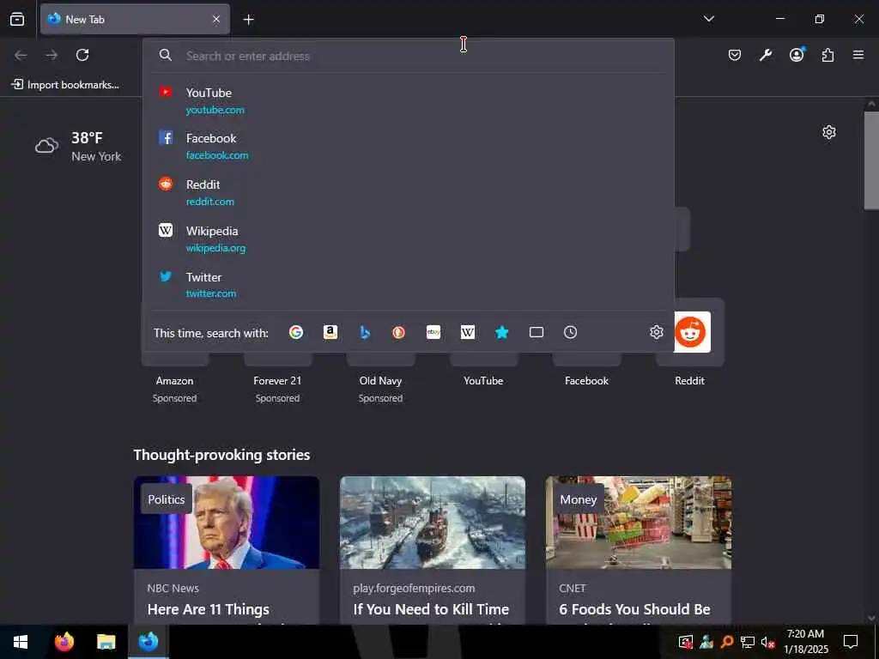Open the Pocket save icon

pos(735,55)
